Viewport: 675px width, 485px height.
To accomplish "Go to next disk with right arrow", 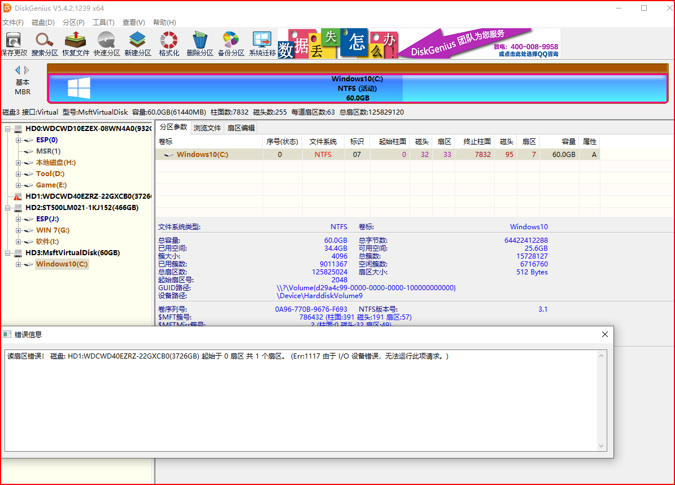I will (27, 70).
